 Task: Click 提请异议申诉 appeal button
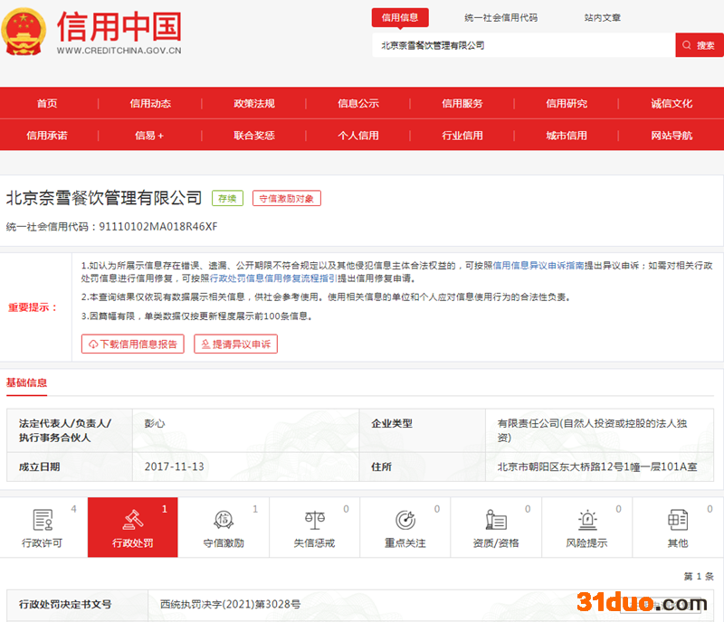click(235, 344)
